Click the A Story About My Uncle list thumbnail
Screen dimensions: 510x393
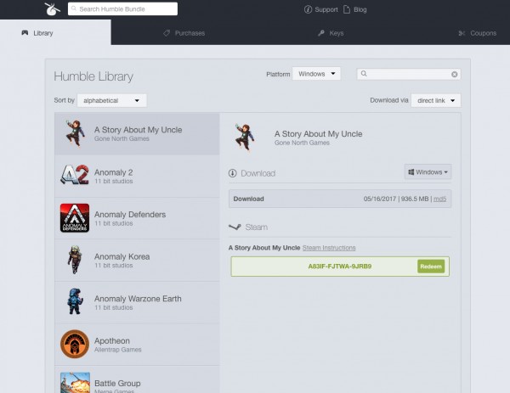click(75, 133)
